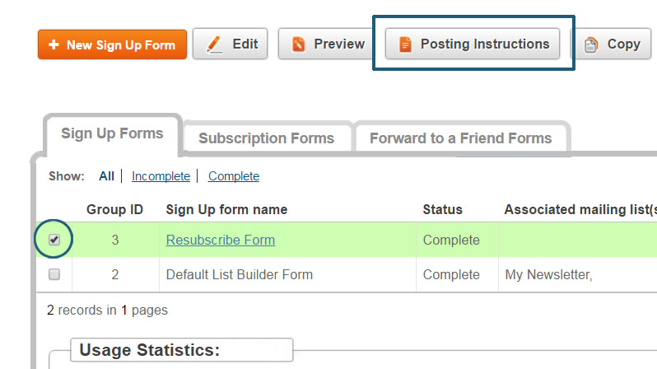Screen dimensions: 657x369
Task: Open the Resubscribe Form link
Action: point(220,241)
